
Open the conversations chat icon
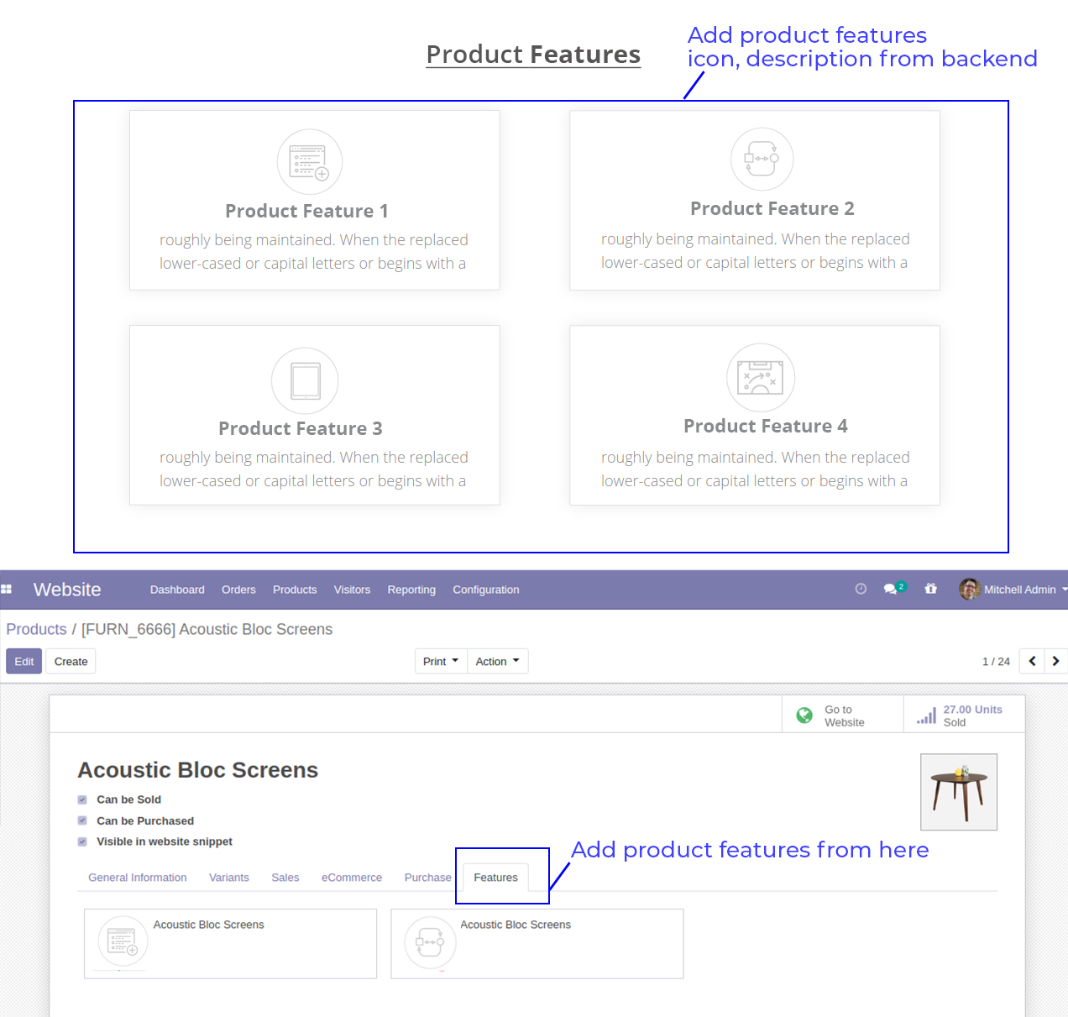pyautogui.click(x=892, y=590)
